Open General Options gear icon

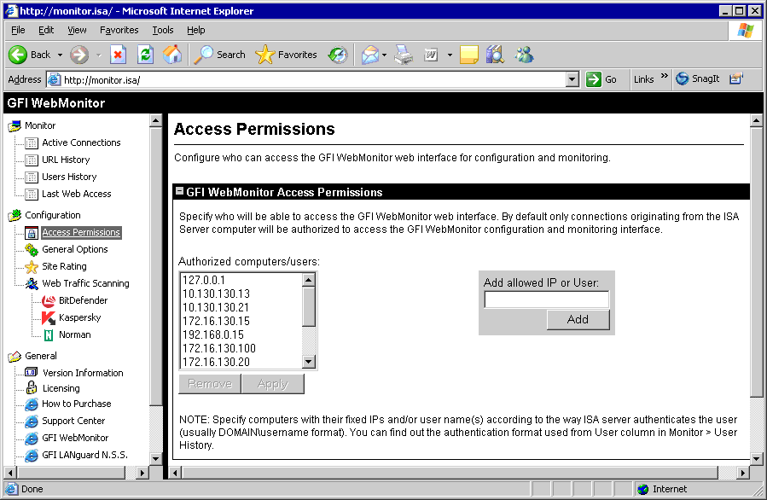point(32,249)
